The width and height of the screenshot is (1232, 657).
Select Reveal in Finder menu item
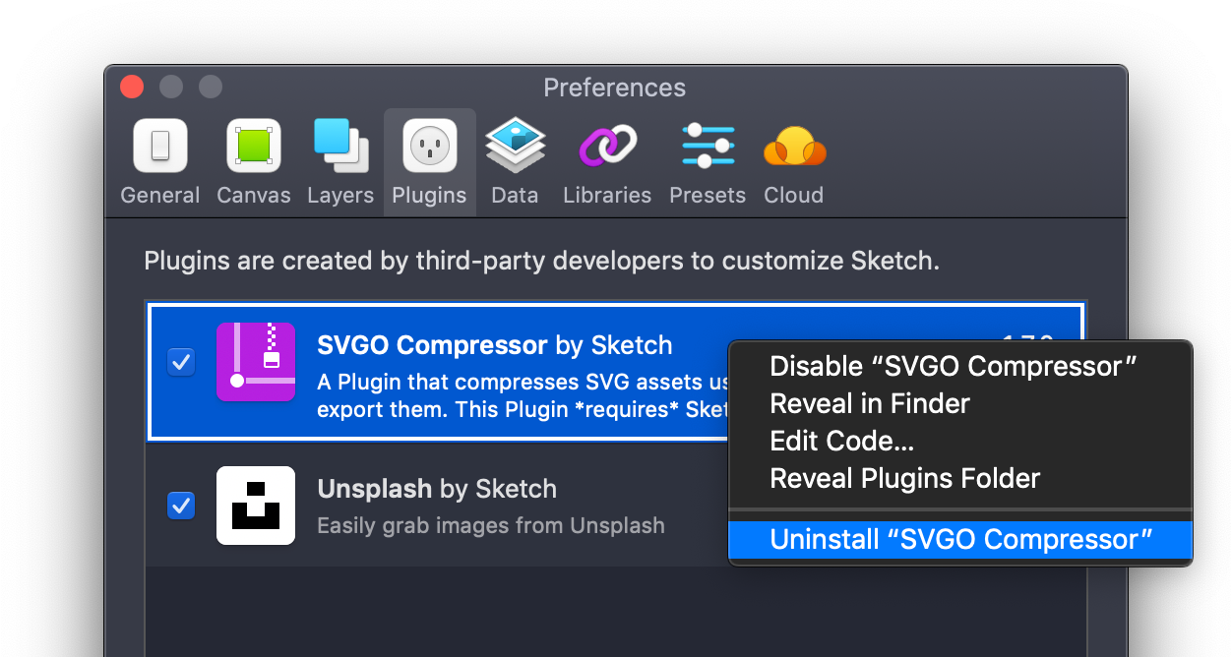pos(870,404)
